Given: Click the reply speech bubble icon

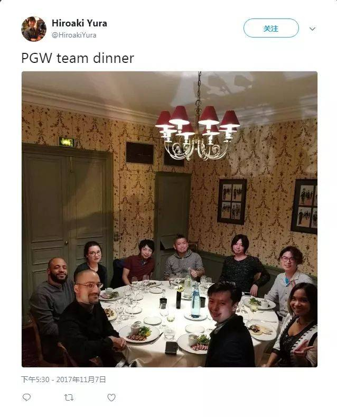Looking at the screenshot, I should [26, 397].
